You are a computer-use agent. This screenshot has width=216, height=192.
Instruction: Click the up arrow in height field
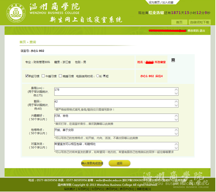pos(176,90)
